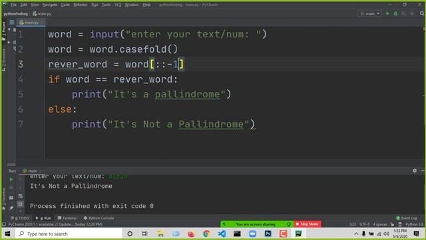Open Task View on the taskbar

click(x=145, y=234)
